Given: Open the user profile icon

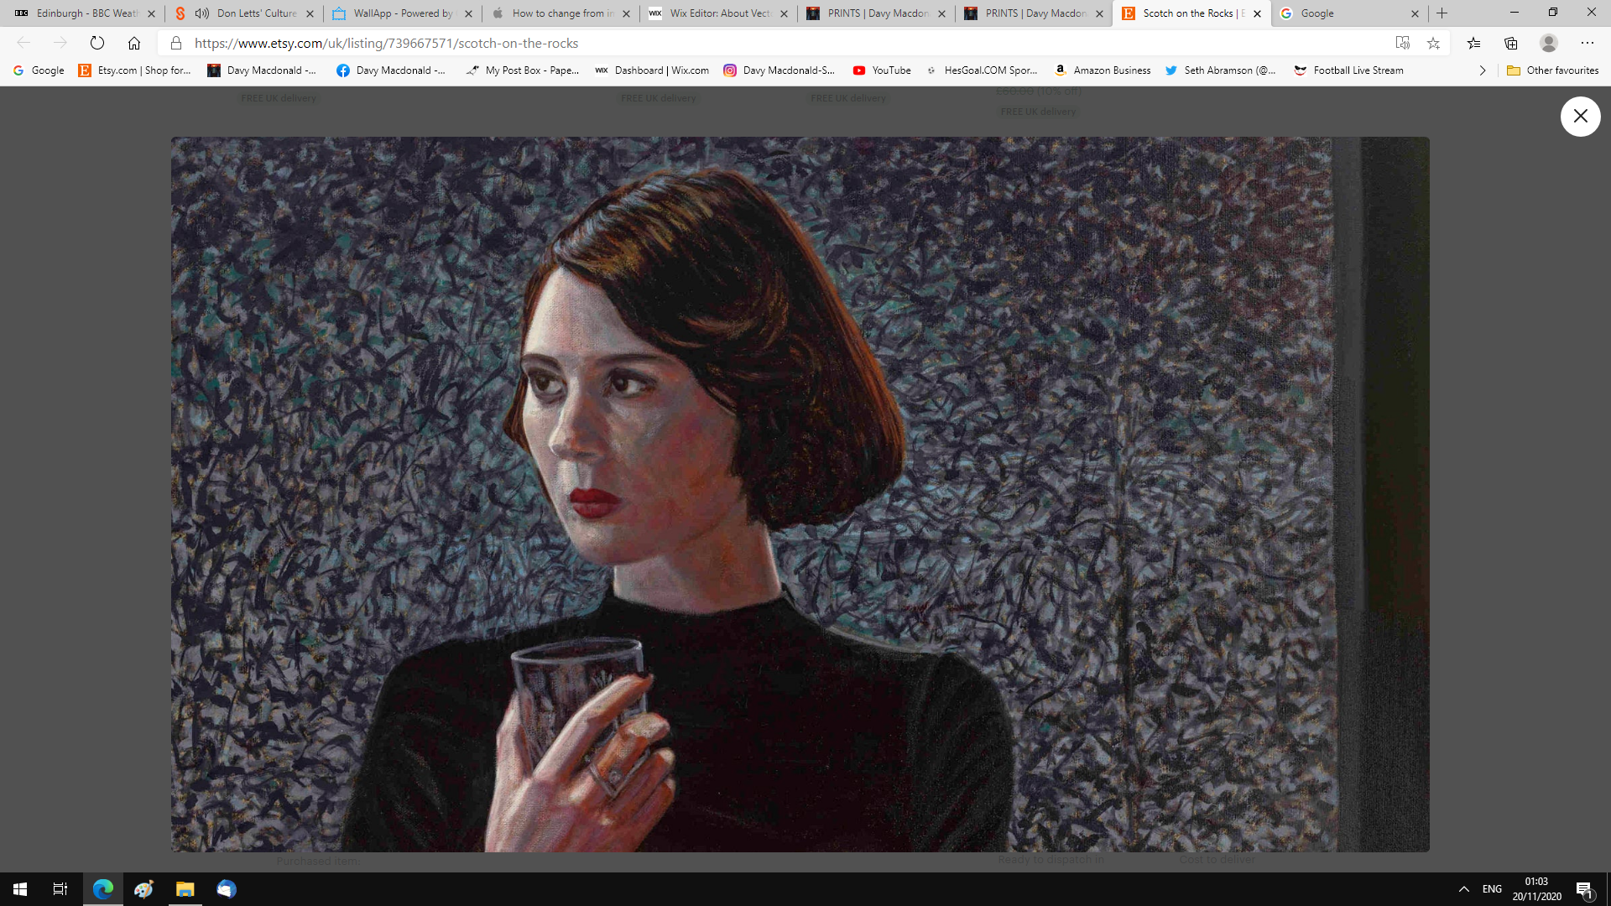Looking at the screenshot, I should click(1549, 43).
